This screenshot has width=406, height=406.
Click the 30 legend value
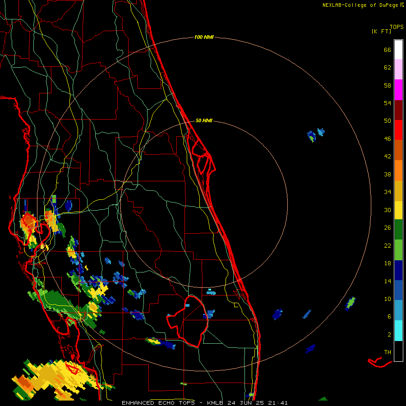388,210
